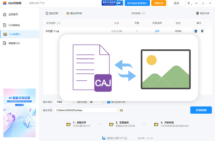Delete 未标题-7.caj with the trash icon
The height and width of the screenshot is (141, 215).
pos(202,31)
